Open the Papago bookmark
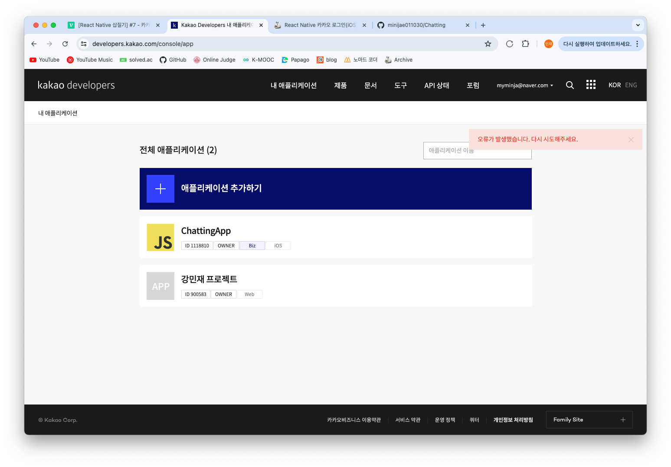Viewport: 671px width, 467px height. (295, 60)
